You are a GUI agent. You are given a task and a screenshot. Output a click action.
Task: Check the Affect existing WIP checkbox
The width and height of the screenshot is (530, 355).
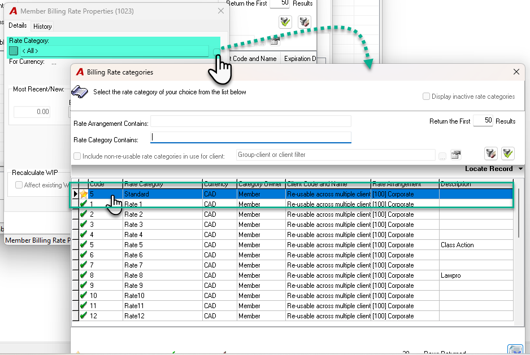pyautogui.click(x=19, y=185)
